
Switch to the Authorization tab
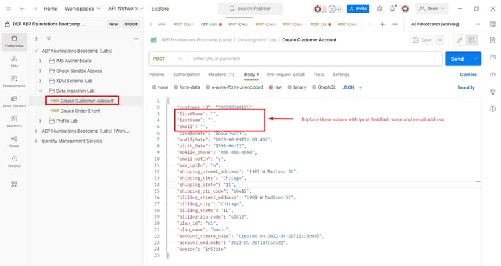click(x=186, y=74)
